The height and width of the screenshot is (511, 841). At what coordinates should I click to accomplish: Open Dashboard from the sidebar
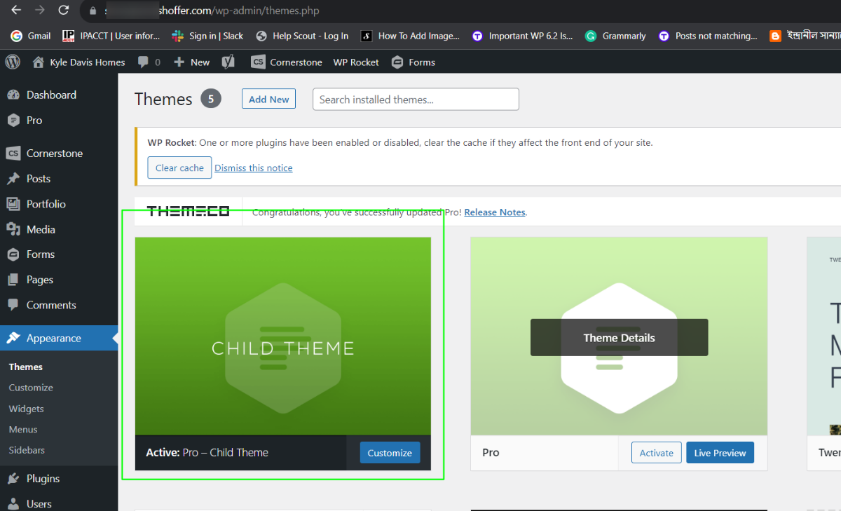click(50, 95)
